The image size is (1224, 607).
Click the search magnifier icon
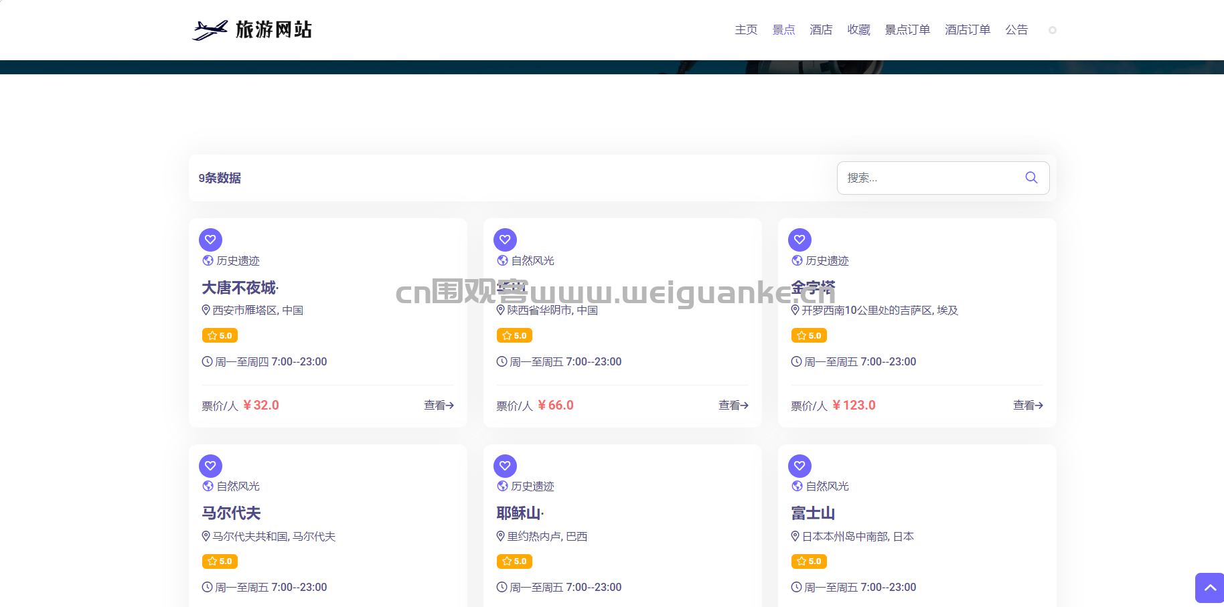coord(1031,177)
